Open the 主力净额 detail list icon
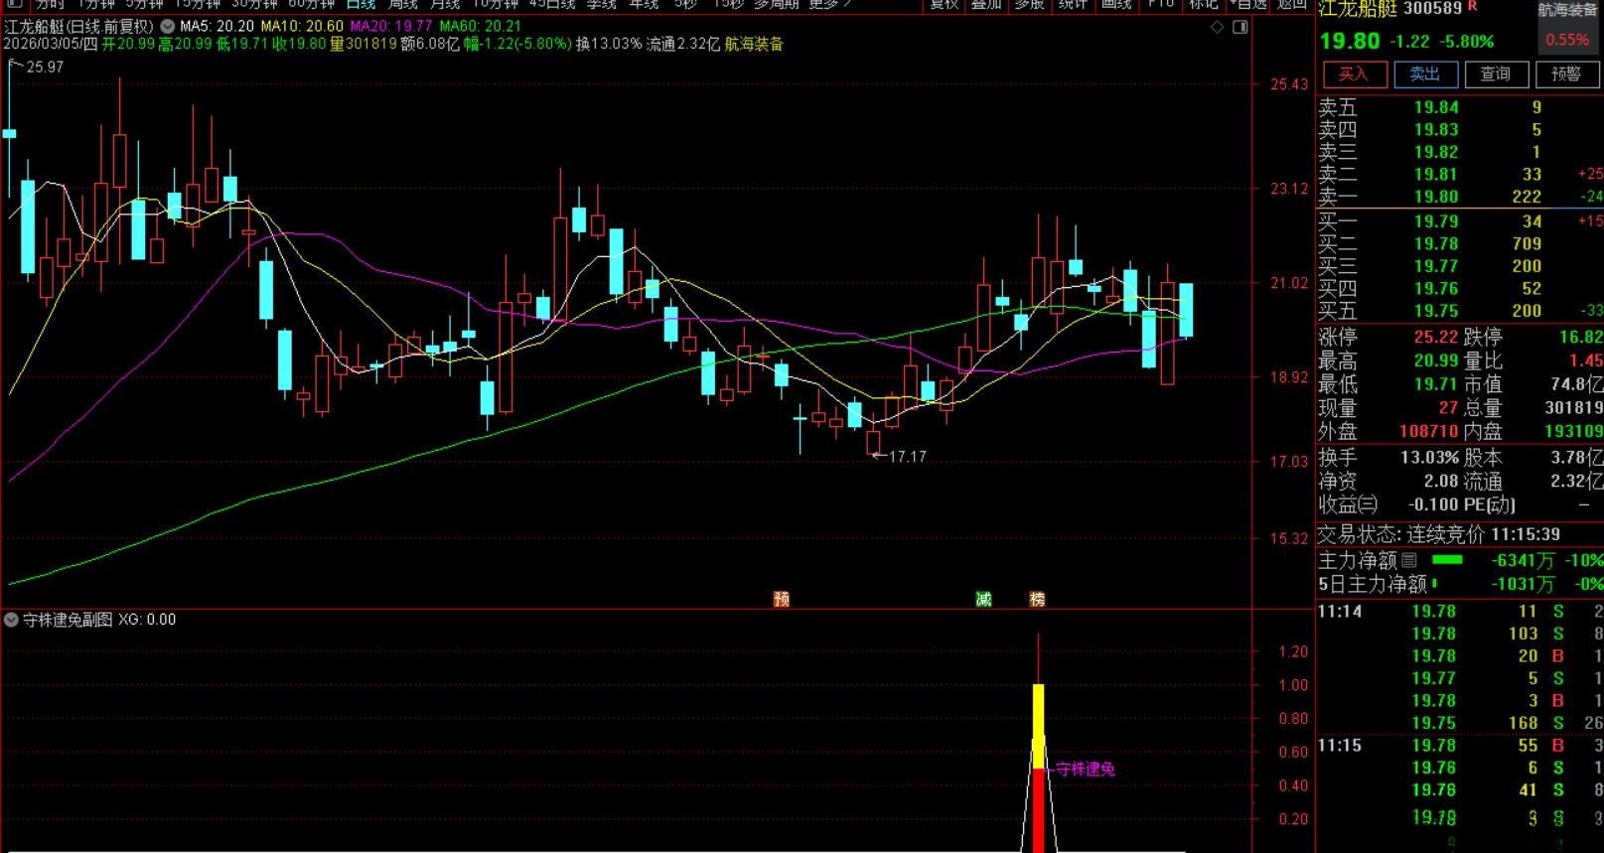The width and height of the screenshot is (1604, 853). pos(1409,560)
